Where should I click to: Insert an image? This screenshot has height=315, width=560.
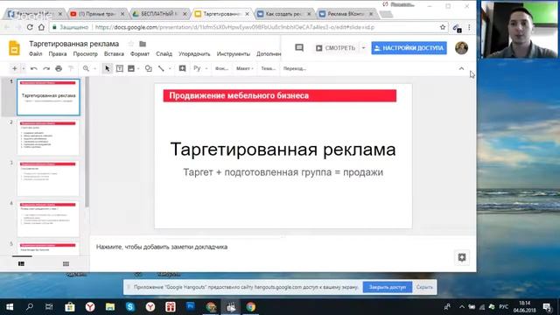pyautogui.click(x=131, y=68)
